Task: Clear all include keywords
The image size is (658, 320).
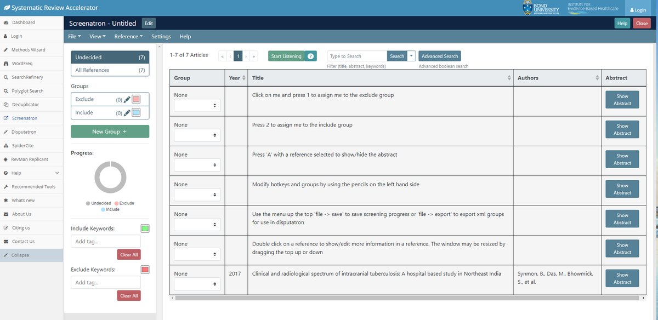Action: [129, 255]
